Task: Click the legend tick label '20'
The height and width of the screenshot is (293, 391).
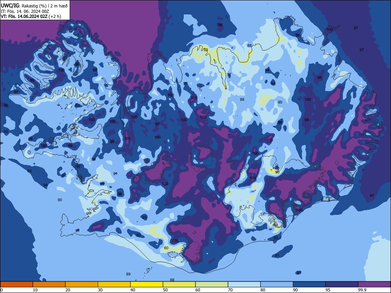Action: (68, 290)
